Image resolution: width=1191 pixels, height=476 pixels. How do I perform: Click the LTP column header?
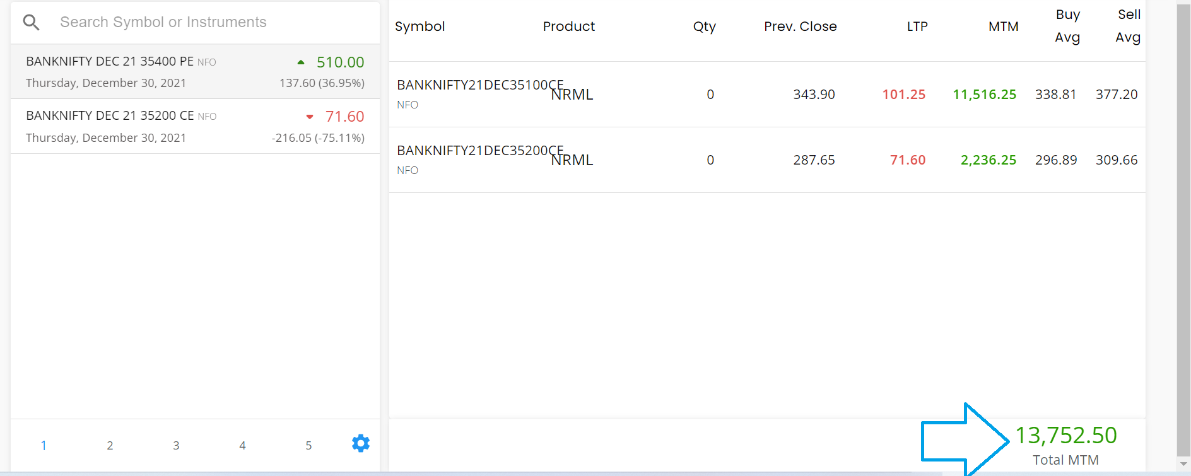[x=917, y=26]
